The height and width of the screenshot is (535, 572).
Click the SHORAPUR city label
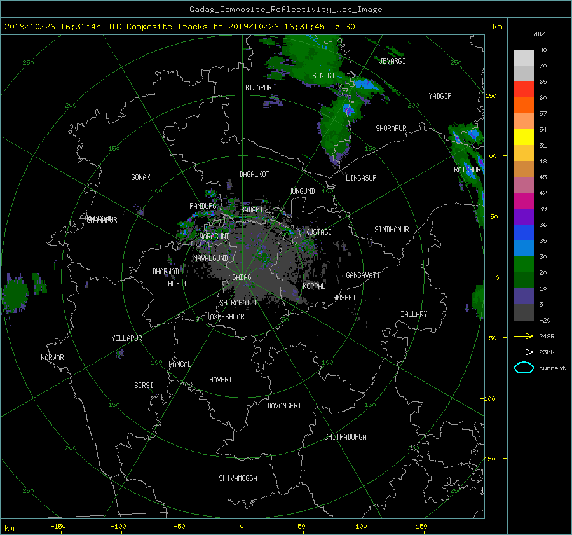(x=391, y=129)
